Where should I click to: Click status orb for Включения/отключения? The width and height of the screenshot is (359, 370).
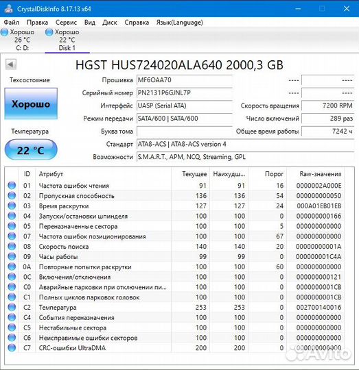pos(12,277)
